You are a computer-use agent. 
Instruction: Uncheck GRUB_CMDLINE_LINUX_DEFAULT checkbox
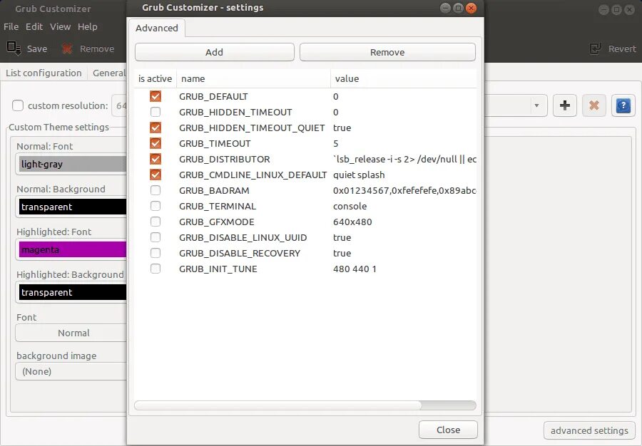pyautogui.click(x=156, y=175)
